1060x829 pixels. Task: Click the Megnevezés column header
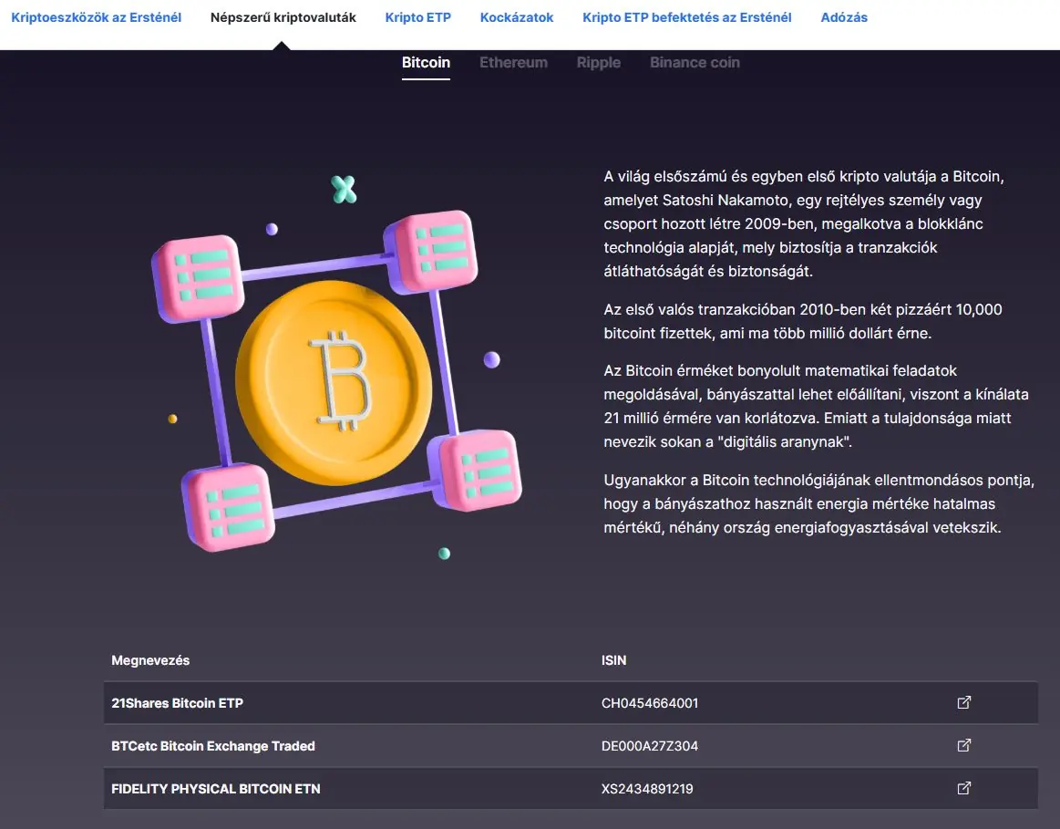(x=150, y=660)
